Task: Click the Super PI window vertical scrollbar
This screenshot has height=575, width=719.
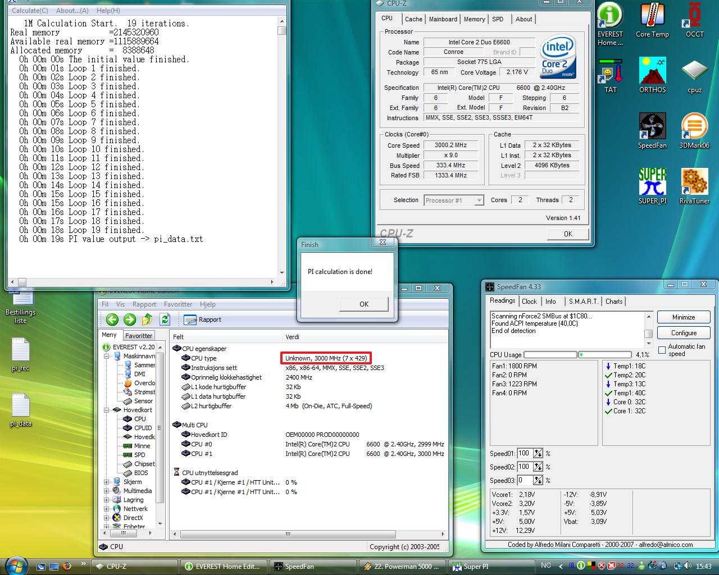Action: 282,147
